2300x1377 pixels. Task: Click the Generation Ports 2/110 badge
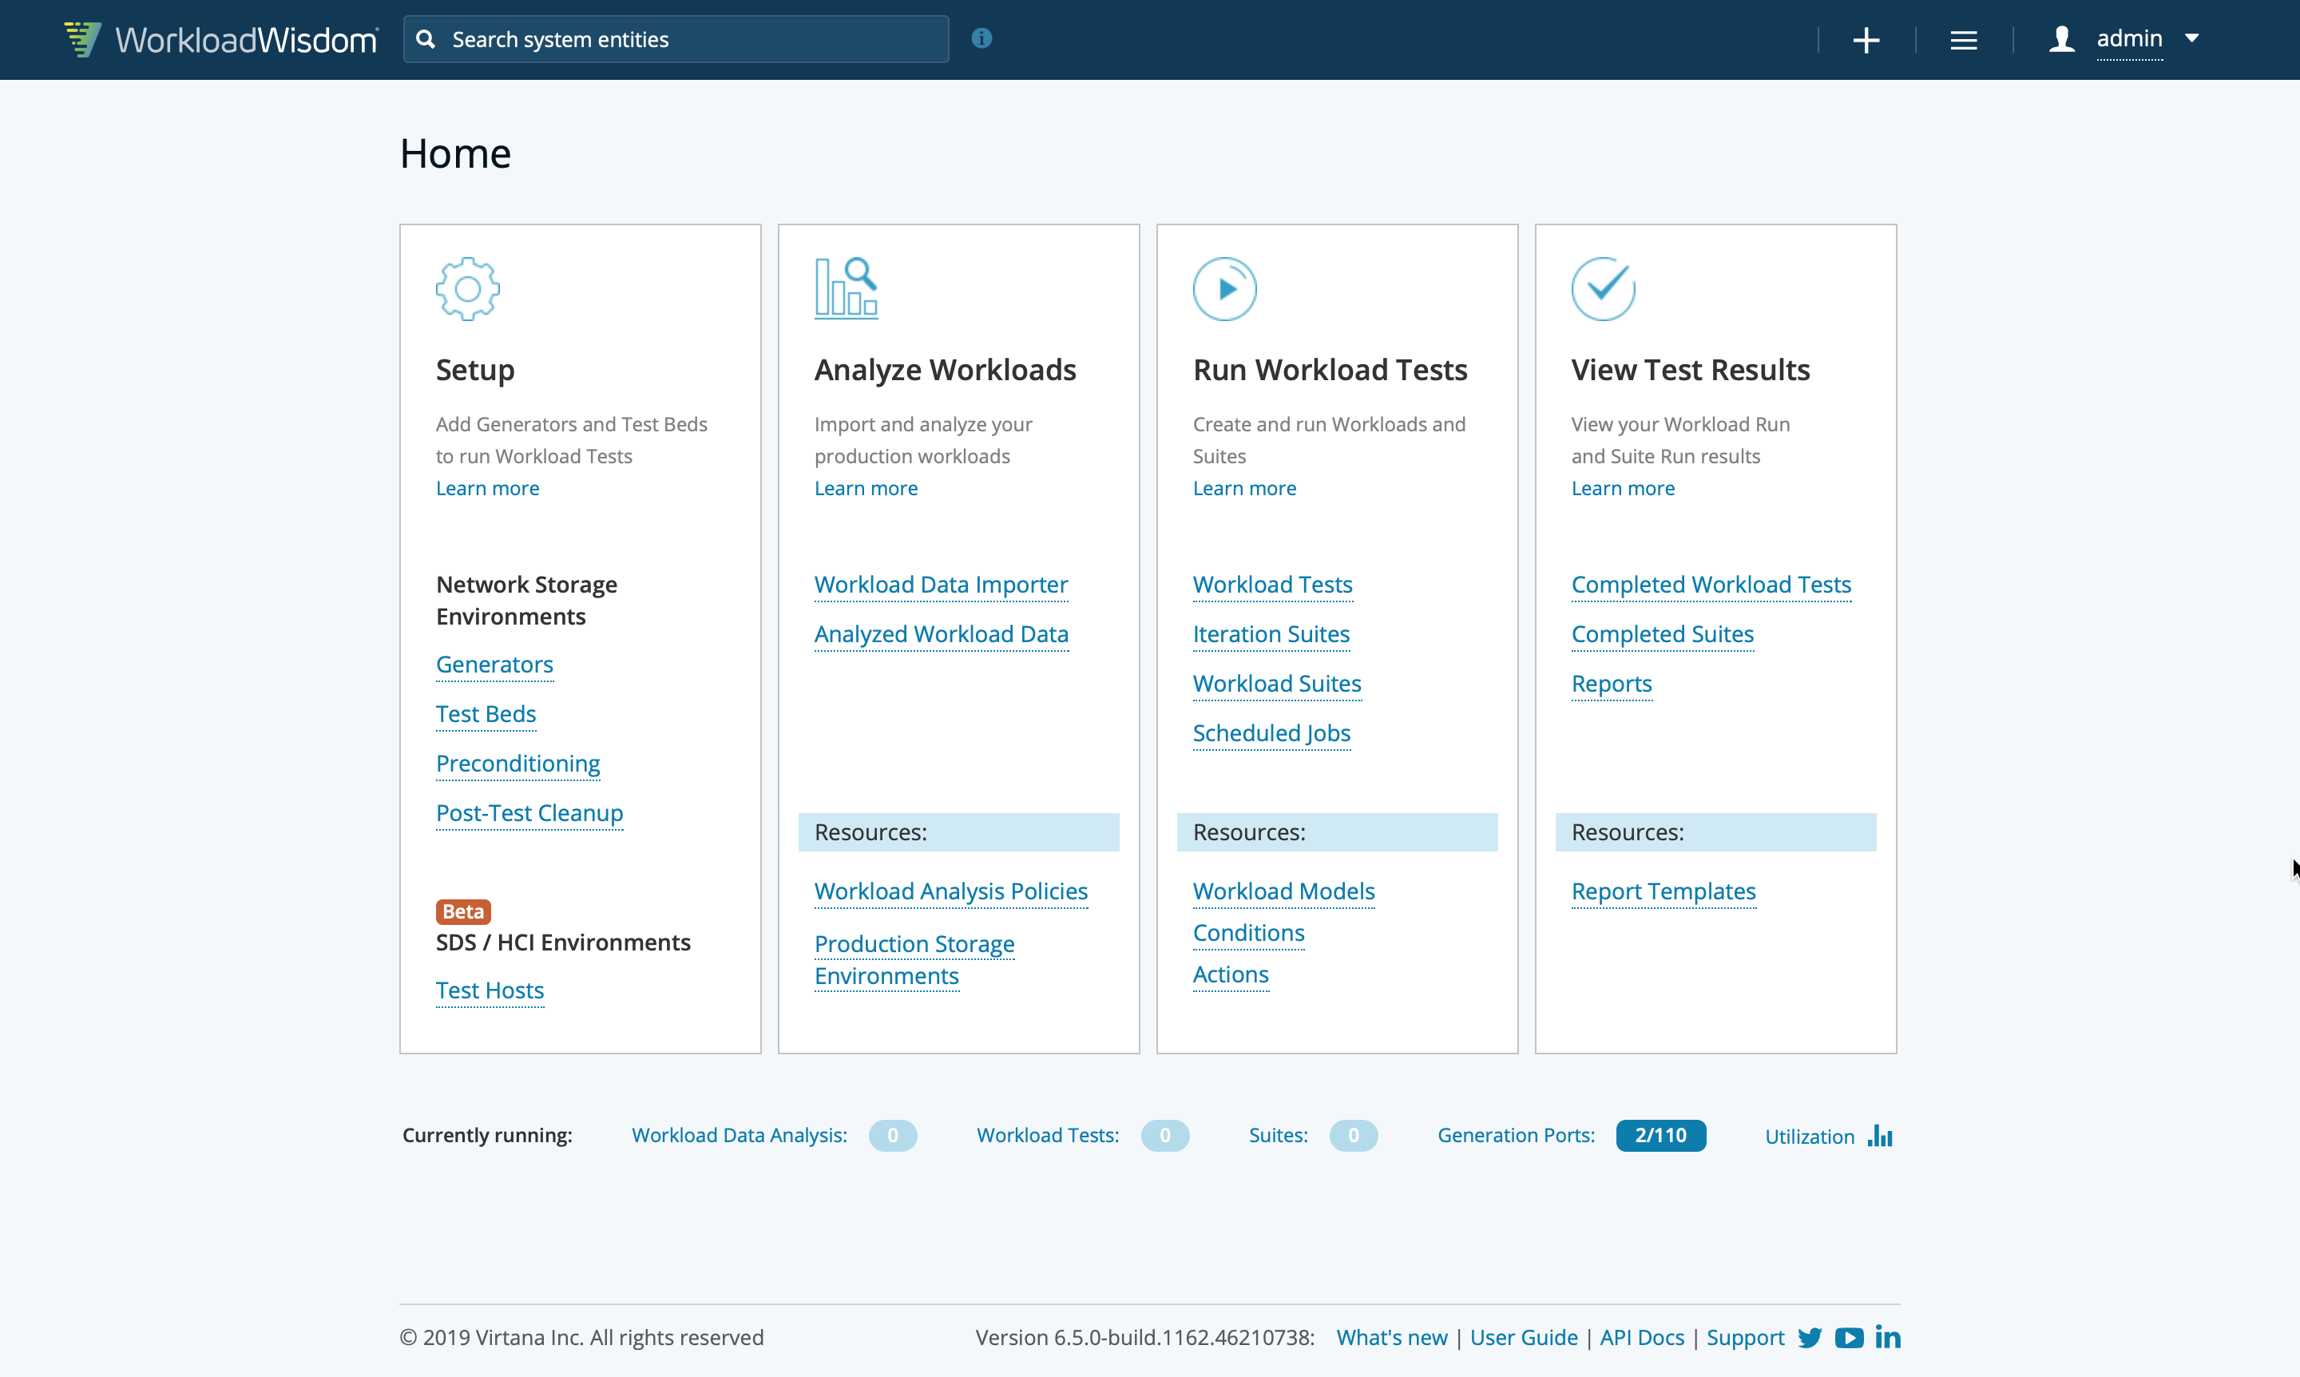click(1661, 1135)
